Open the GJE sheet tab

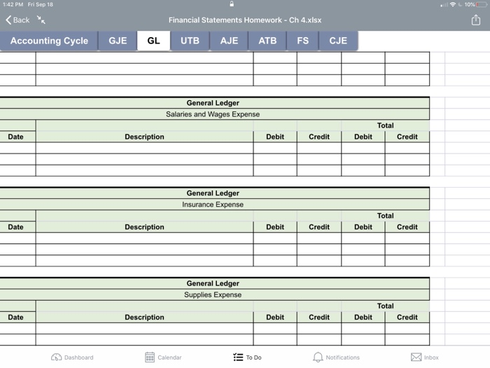pos(118,41)
